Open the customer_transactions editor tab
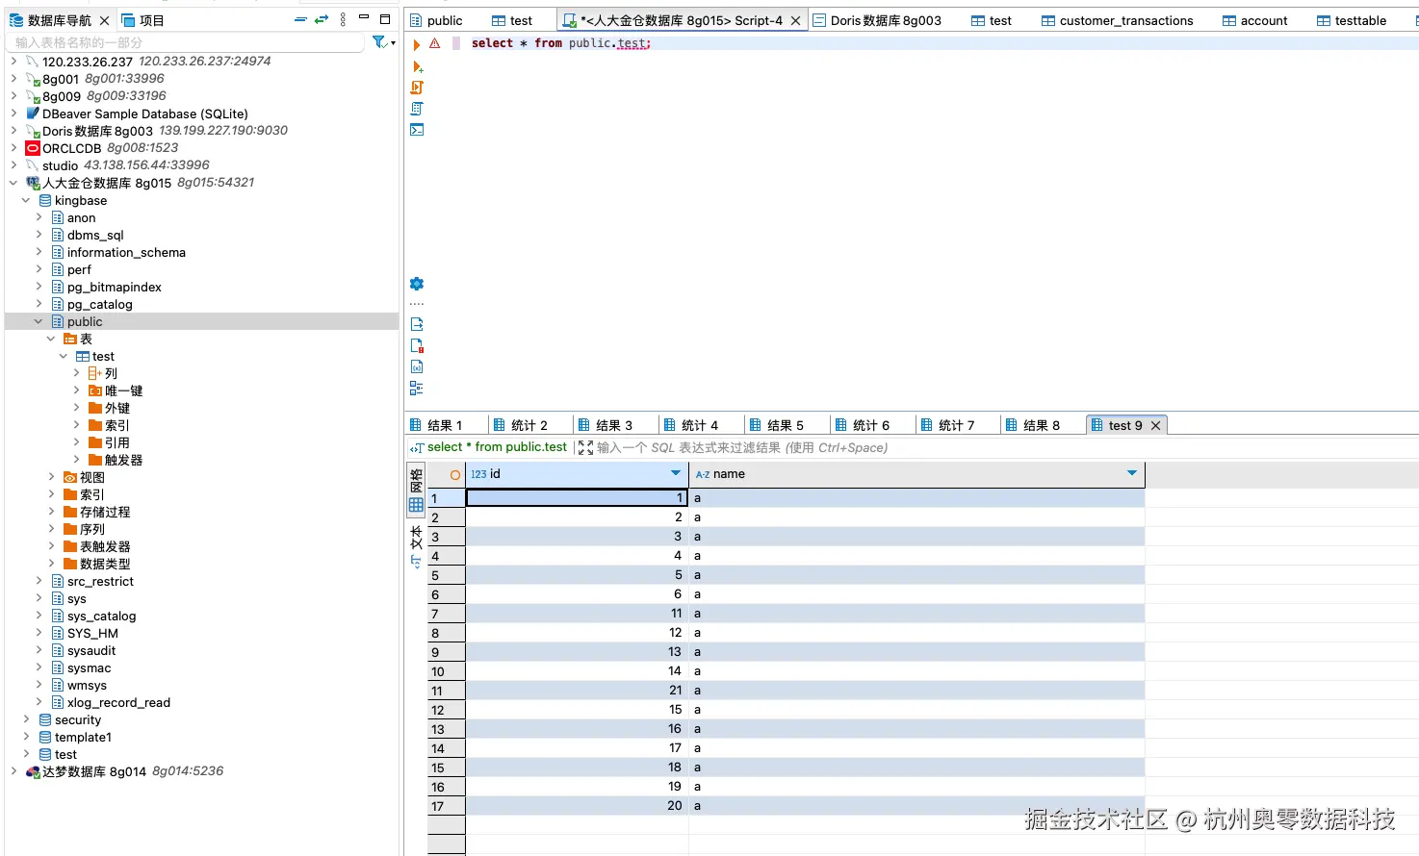Viewport: 1419px width, 856px height. pyautogui.click(x=1117, y=20)
